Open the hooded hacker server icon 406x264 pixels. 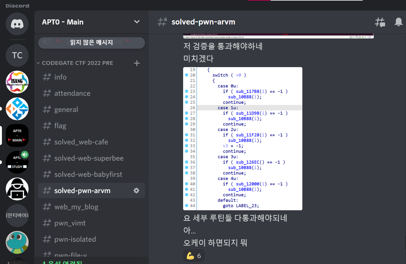(x=17, y=189)
